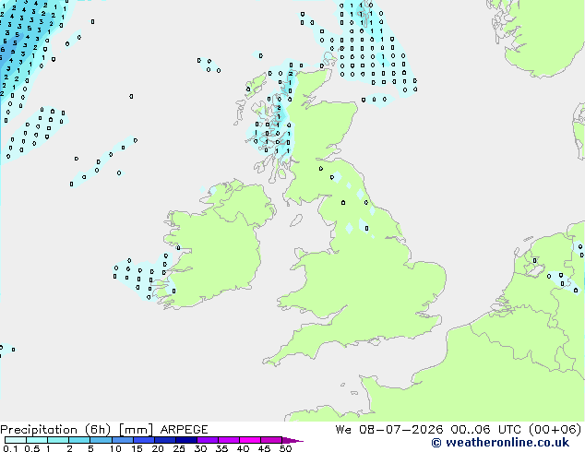Viewport: 585px width, 452px height.
Task: Click the 35–40 mm legend color box
Action: point(229,440)
